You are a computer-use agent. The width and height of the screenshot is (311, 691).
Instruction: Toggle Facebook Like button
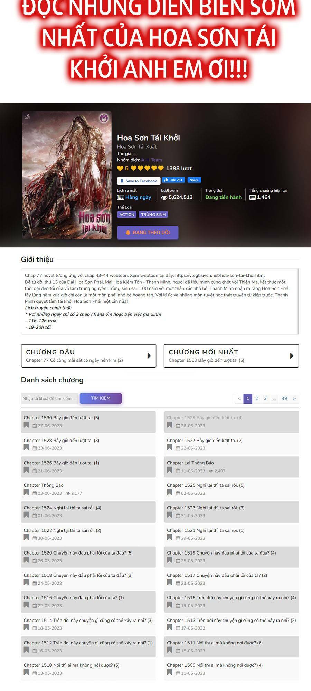[173, 180]
